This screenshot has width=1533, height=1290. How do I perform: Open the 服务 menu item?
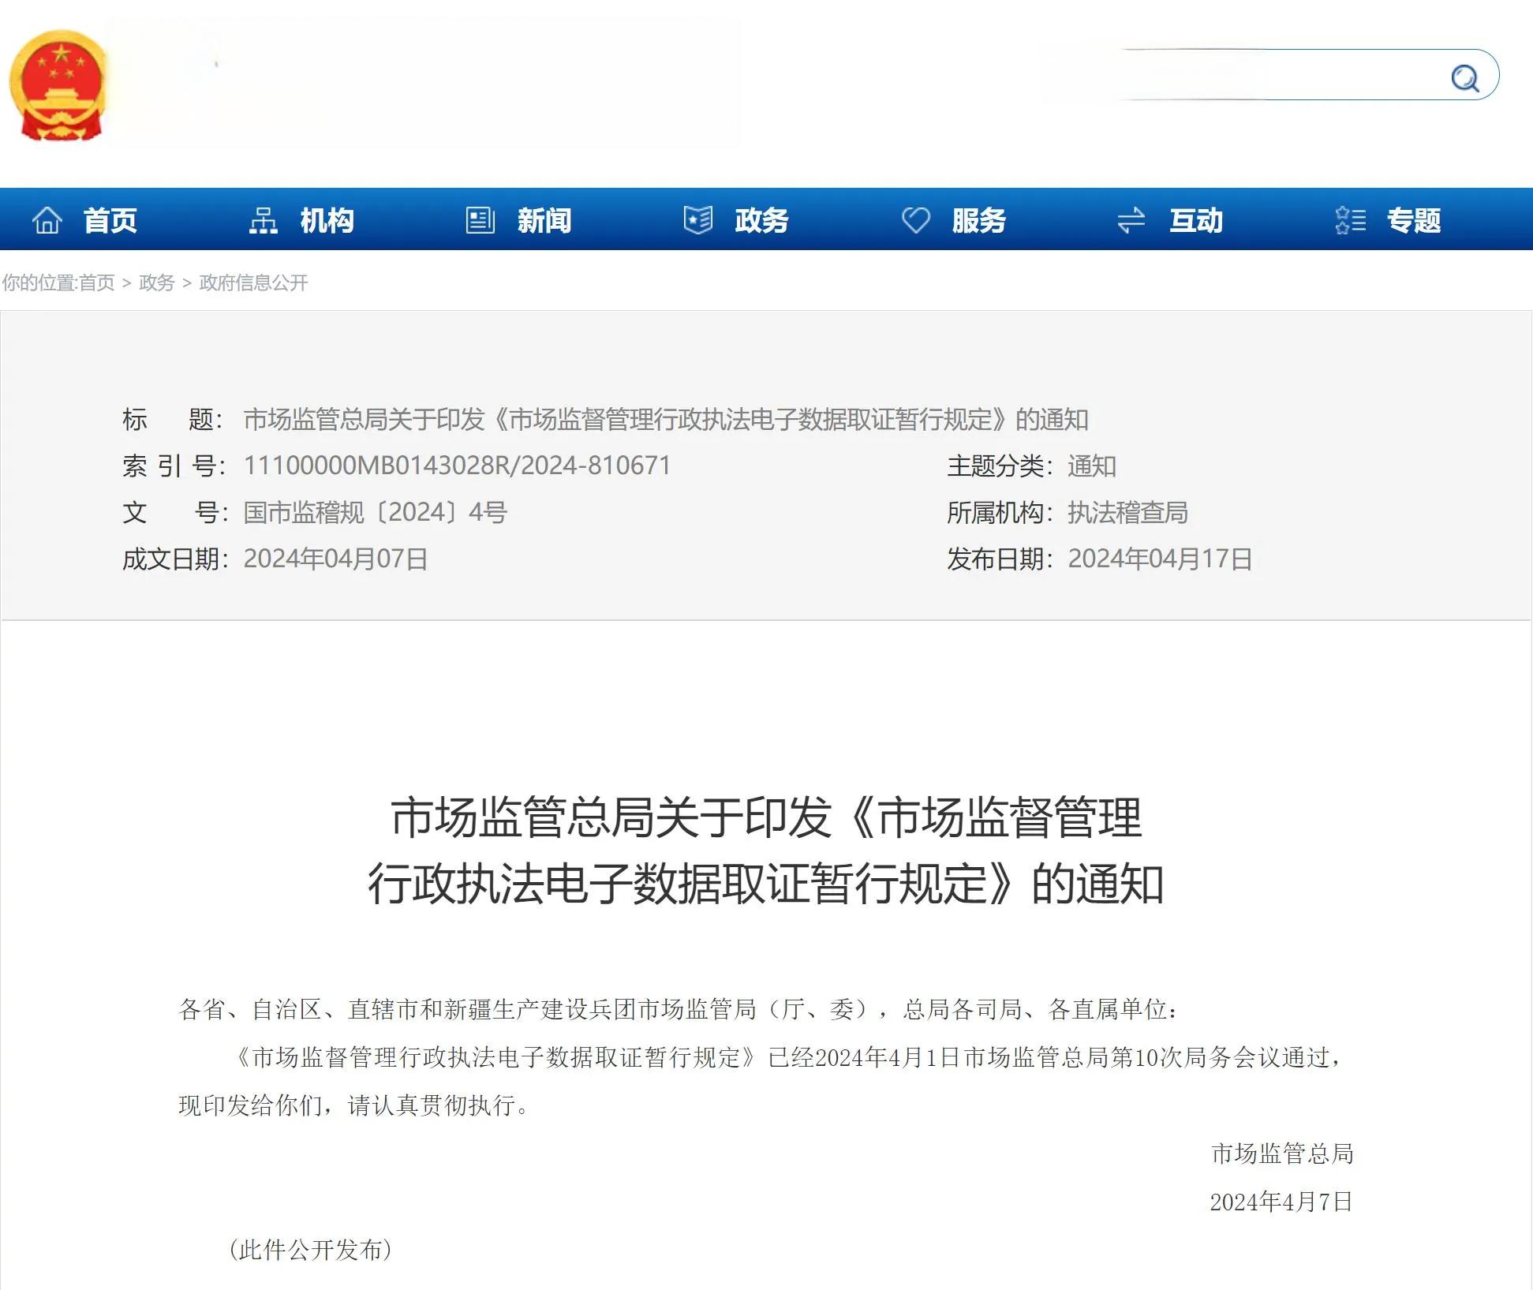(x=979, y=220)
